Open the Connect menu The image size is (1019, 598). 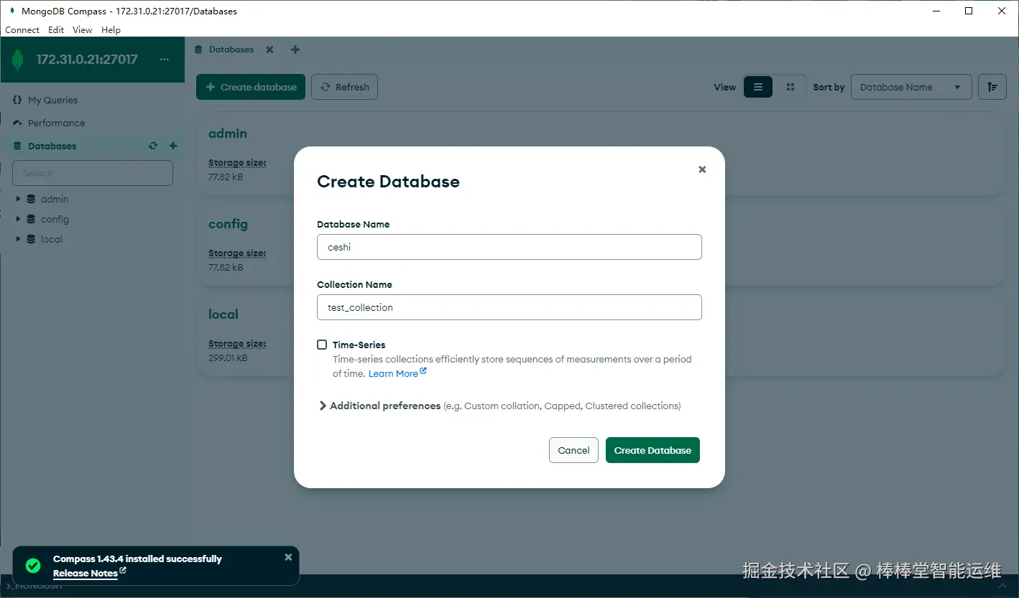22,30
